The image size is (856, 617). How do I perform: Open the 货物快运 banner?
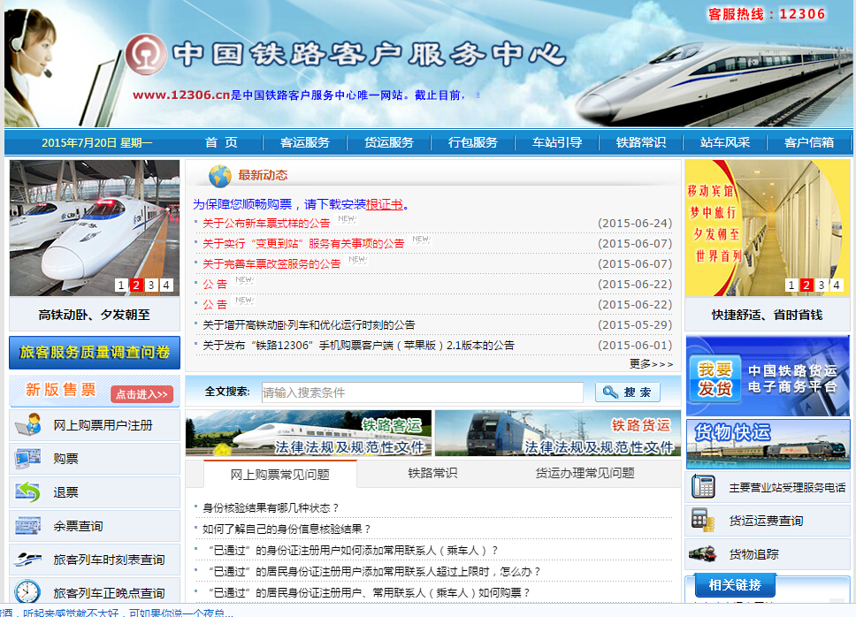pyautogui.click(x=768, y=444)
